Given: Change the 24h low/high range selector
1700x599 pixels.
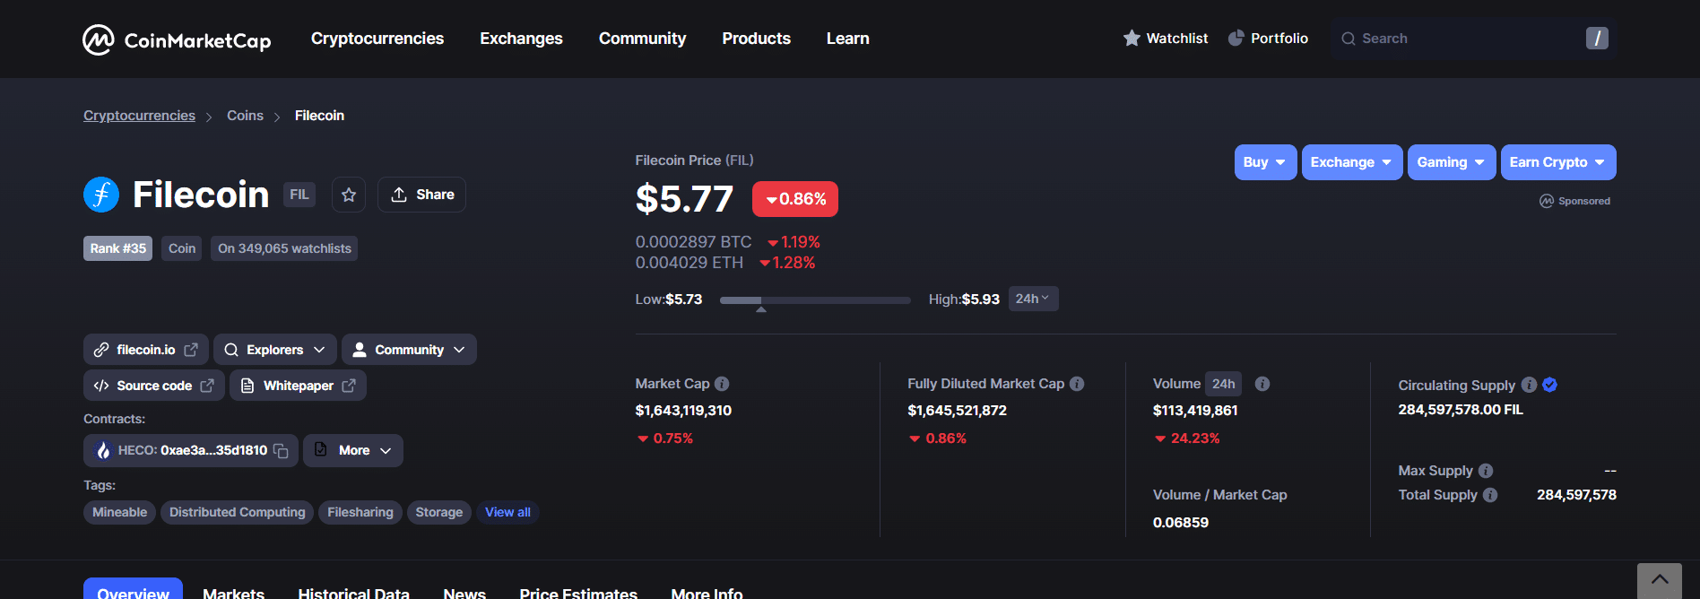Looking at the screenshot, I should (1033, 299).
